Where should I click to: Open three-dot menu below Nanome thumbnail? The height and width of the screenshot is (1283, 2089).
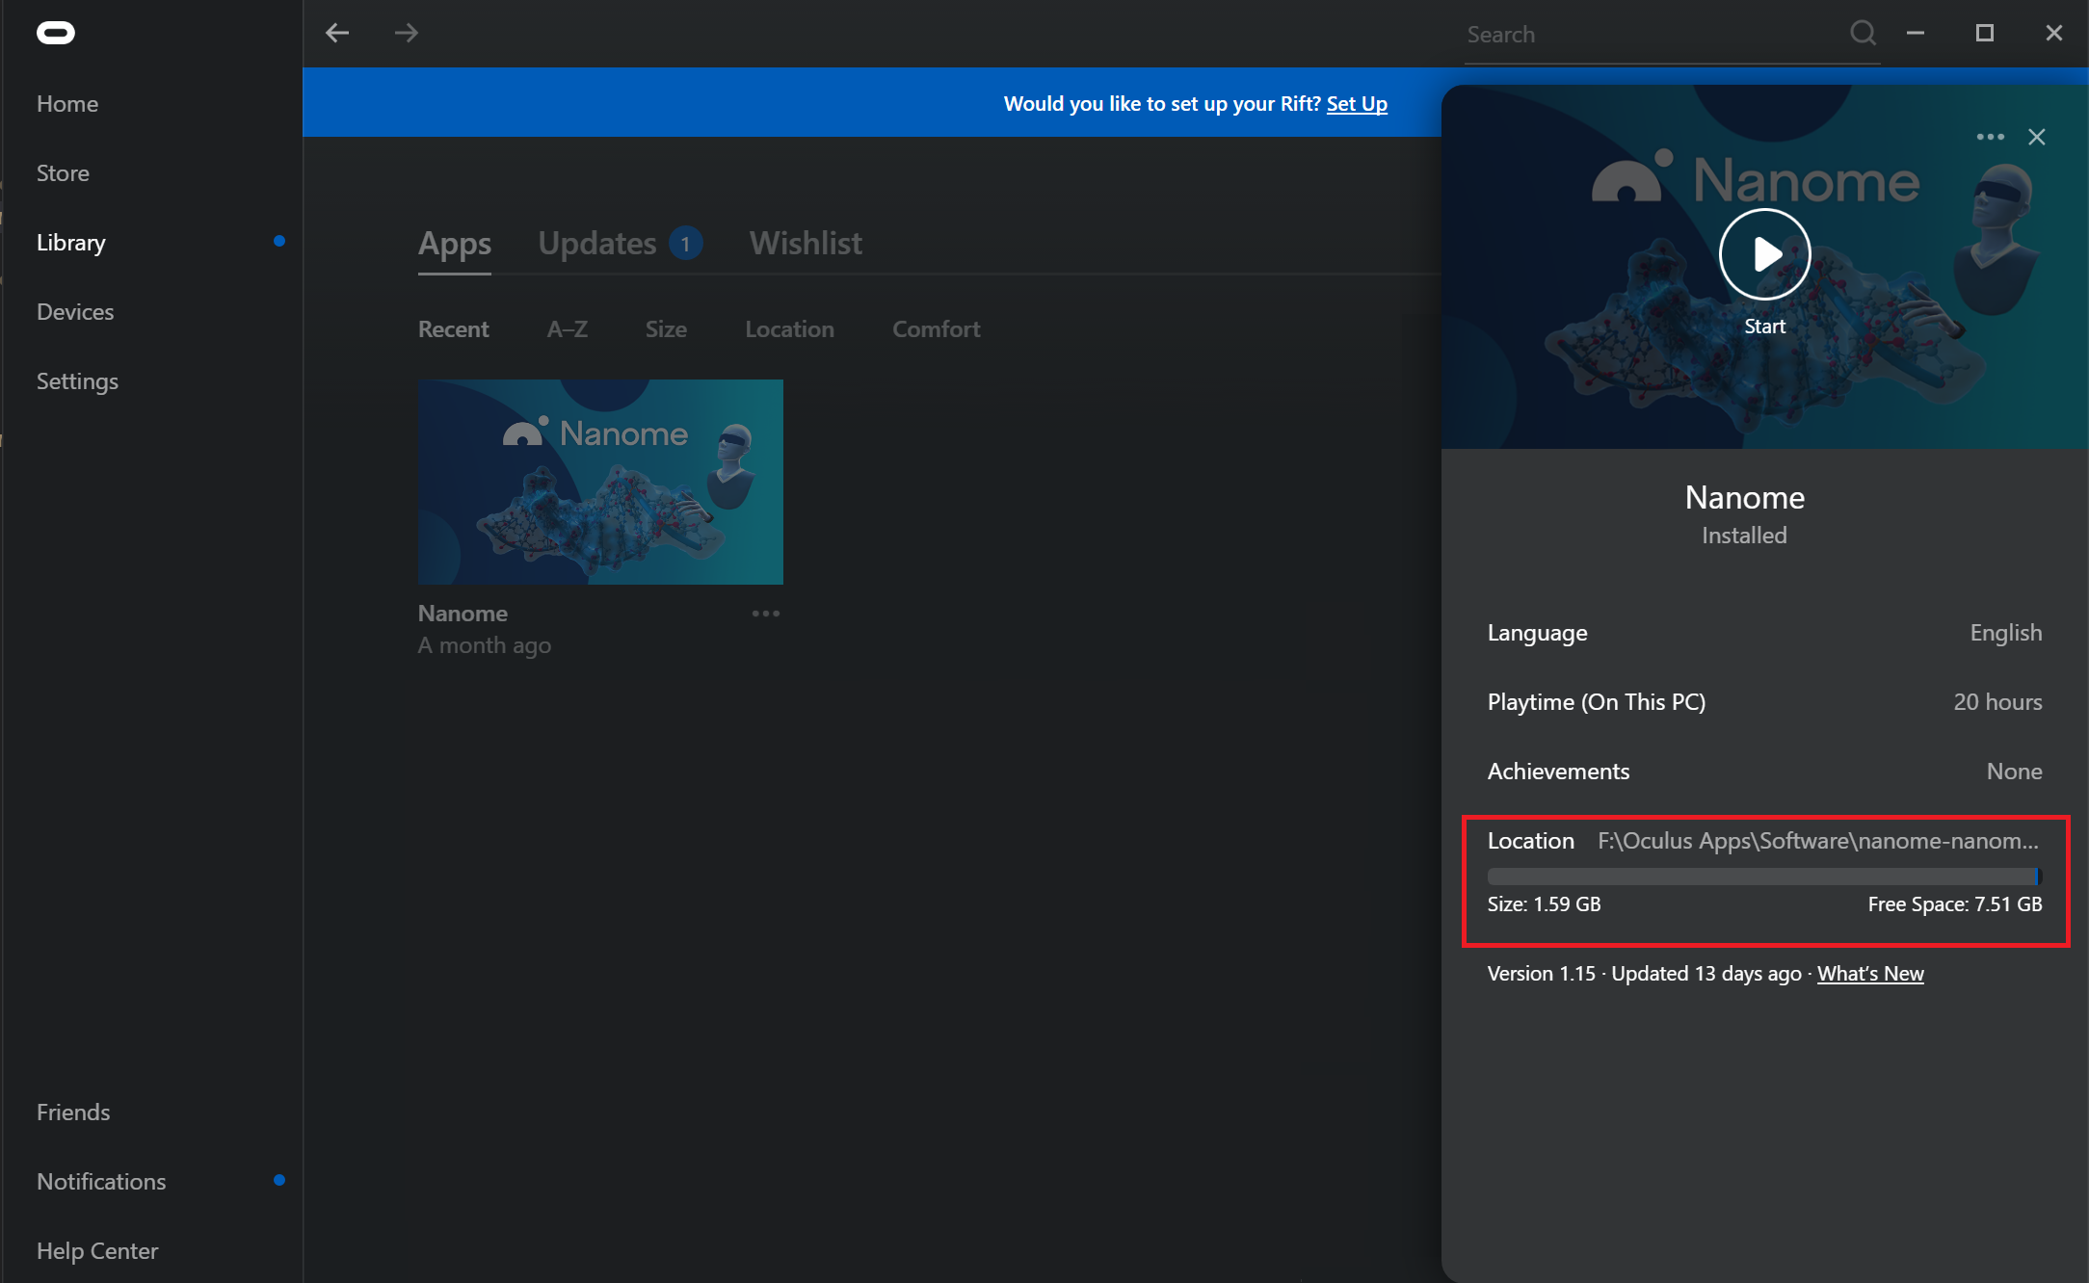pos(766,614)
